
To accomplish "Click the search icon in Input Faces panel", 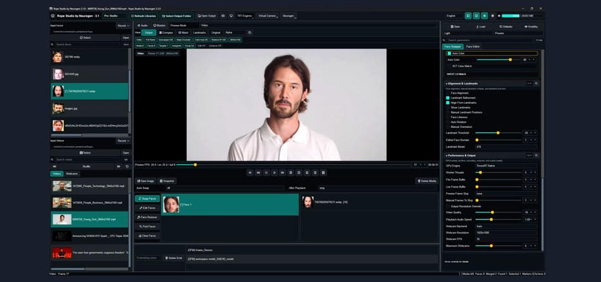I will [x=53, y=45].
